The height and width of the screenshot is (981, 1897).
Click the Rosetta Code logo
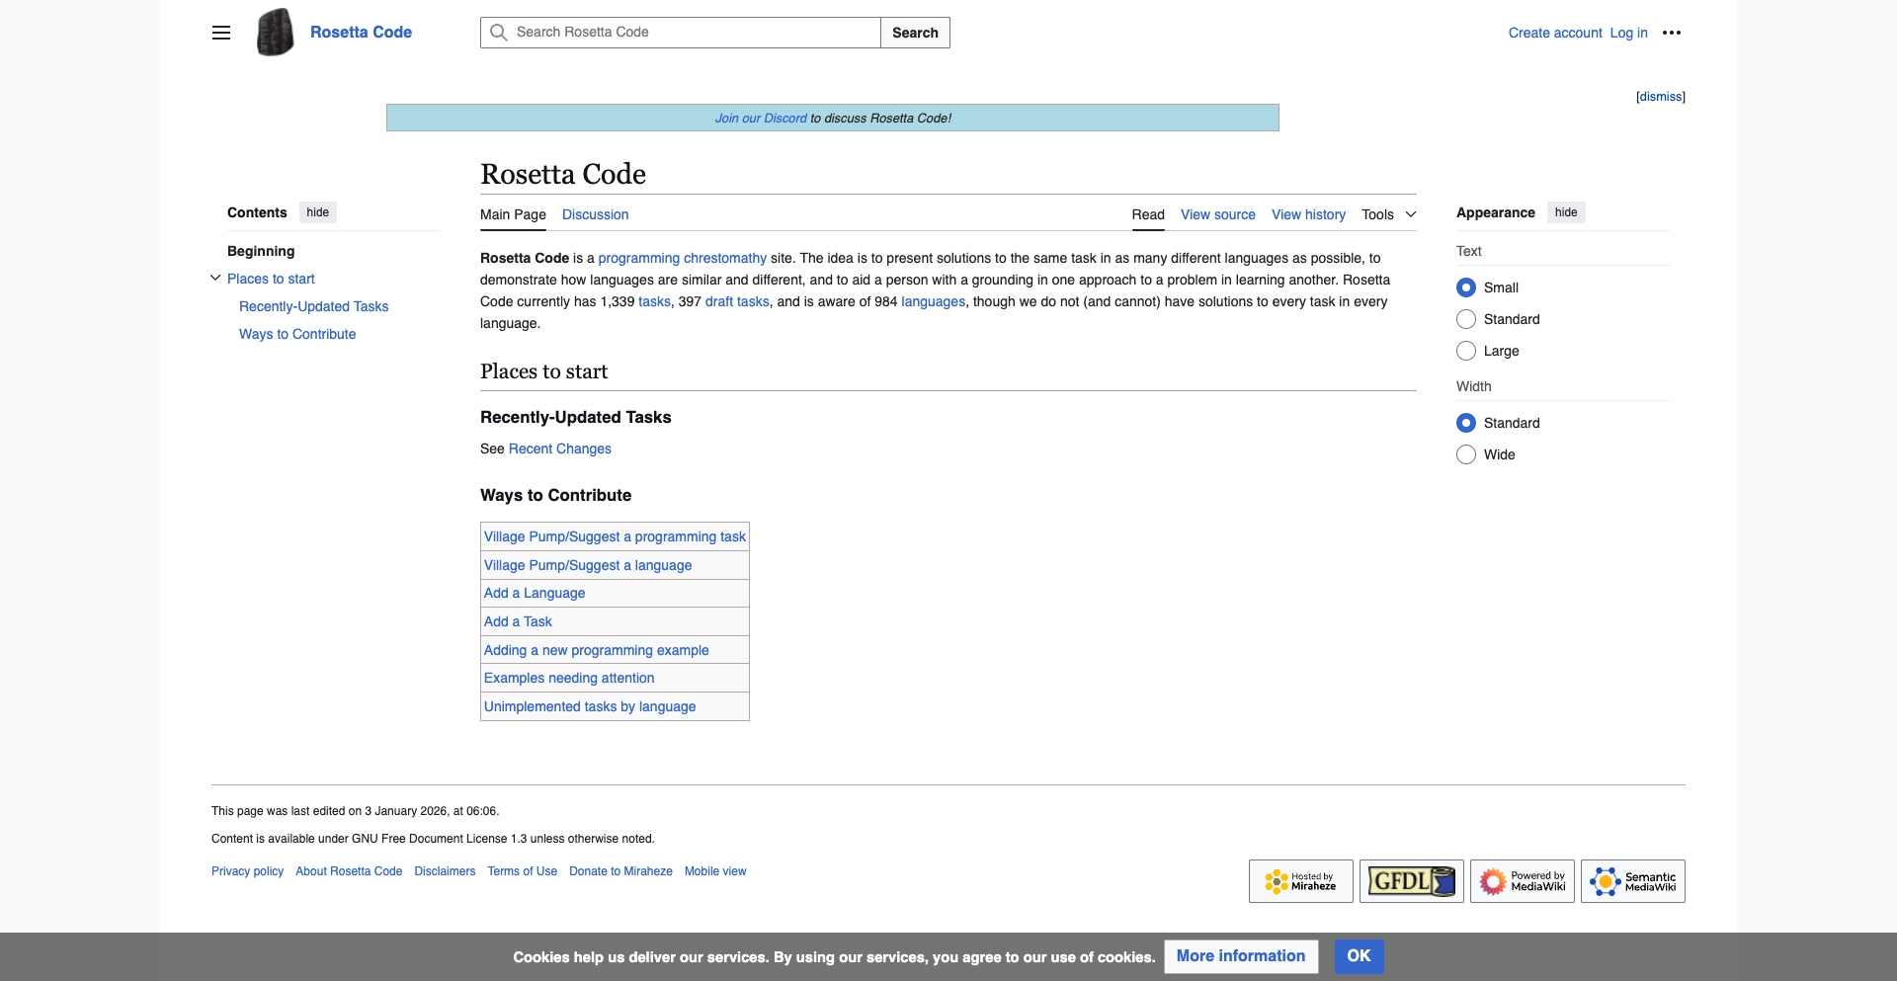click(274, 32)
